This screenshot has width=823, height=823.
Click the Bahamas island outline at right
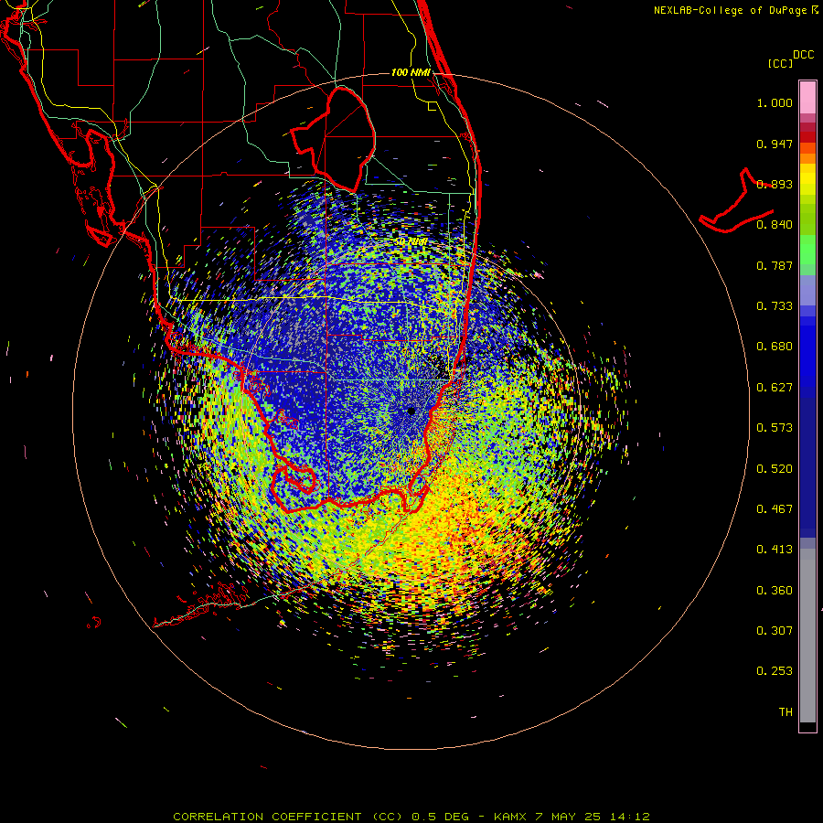(x=737, y=202)
